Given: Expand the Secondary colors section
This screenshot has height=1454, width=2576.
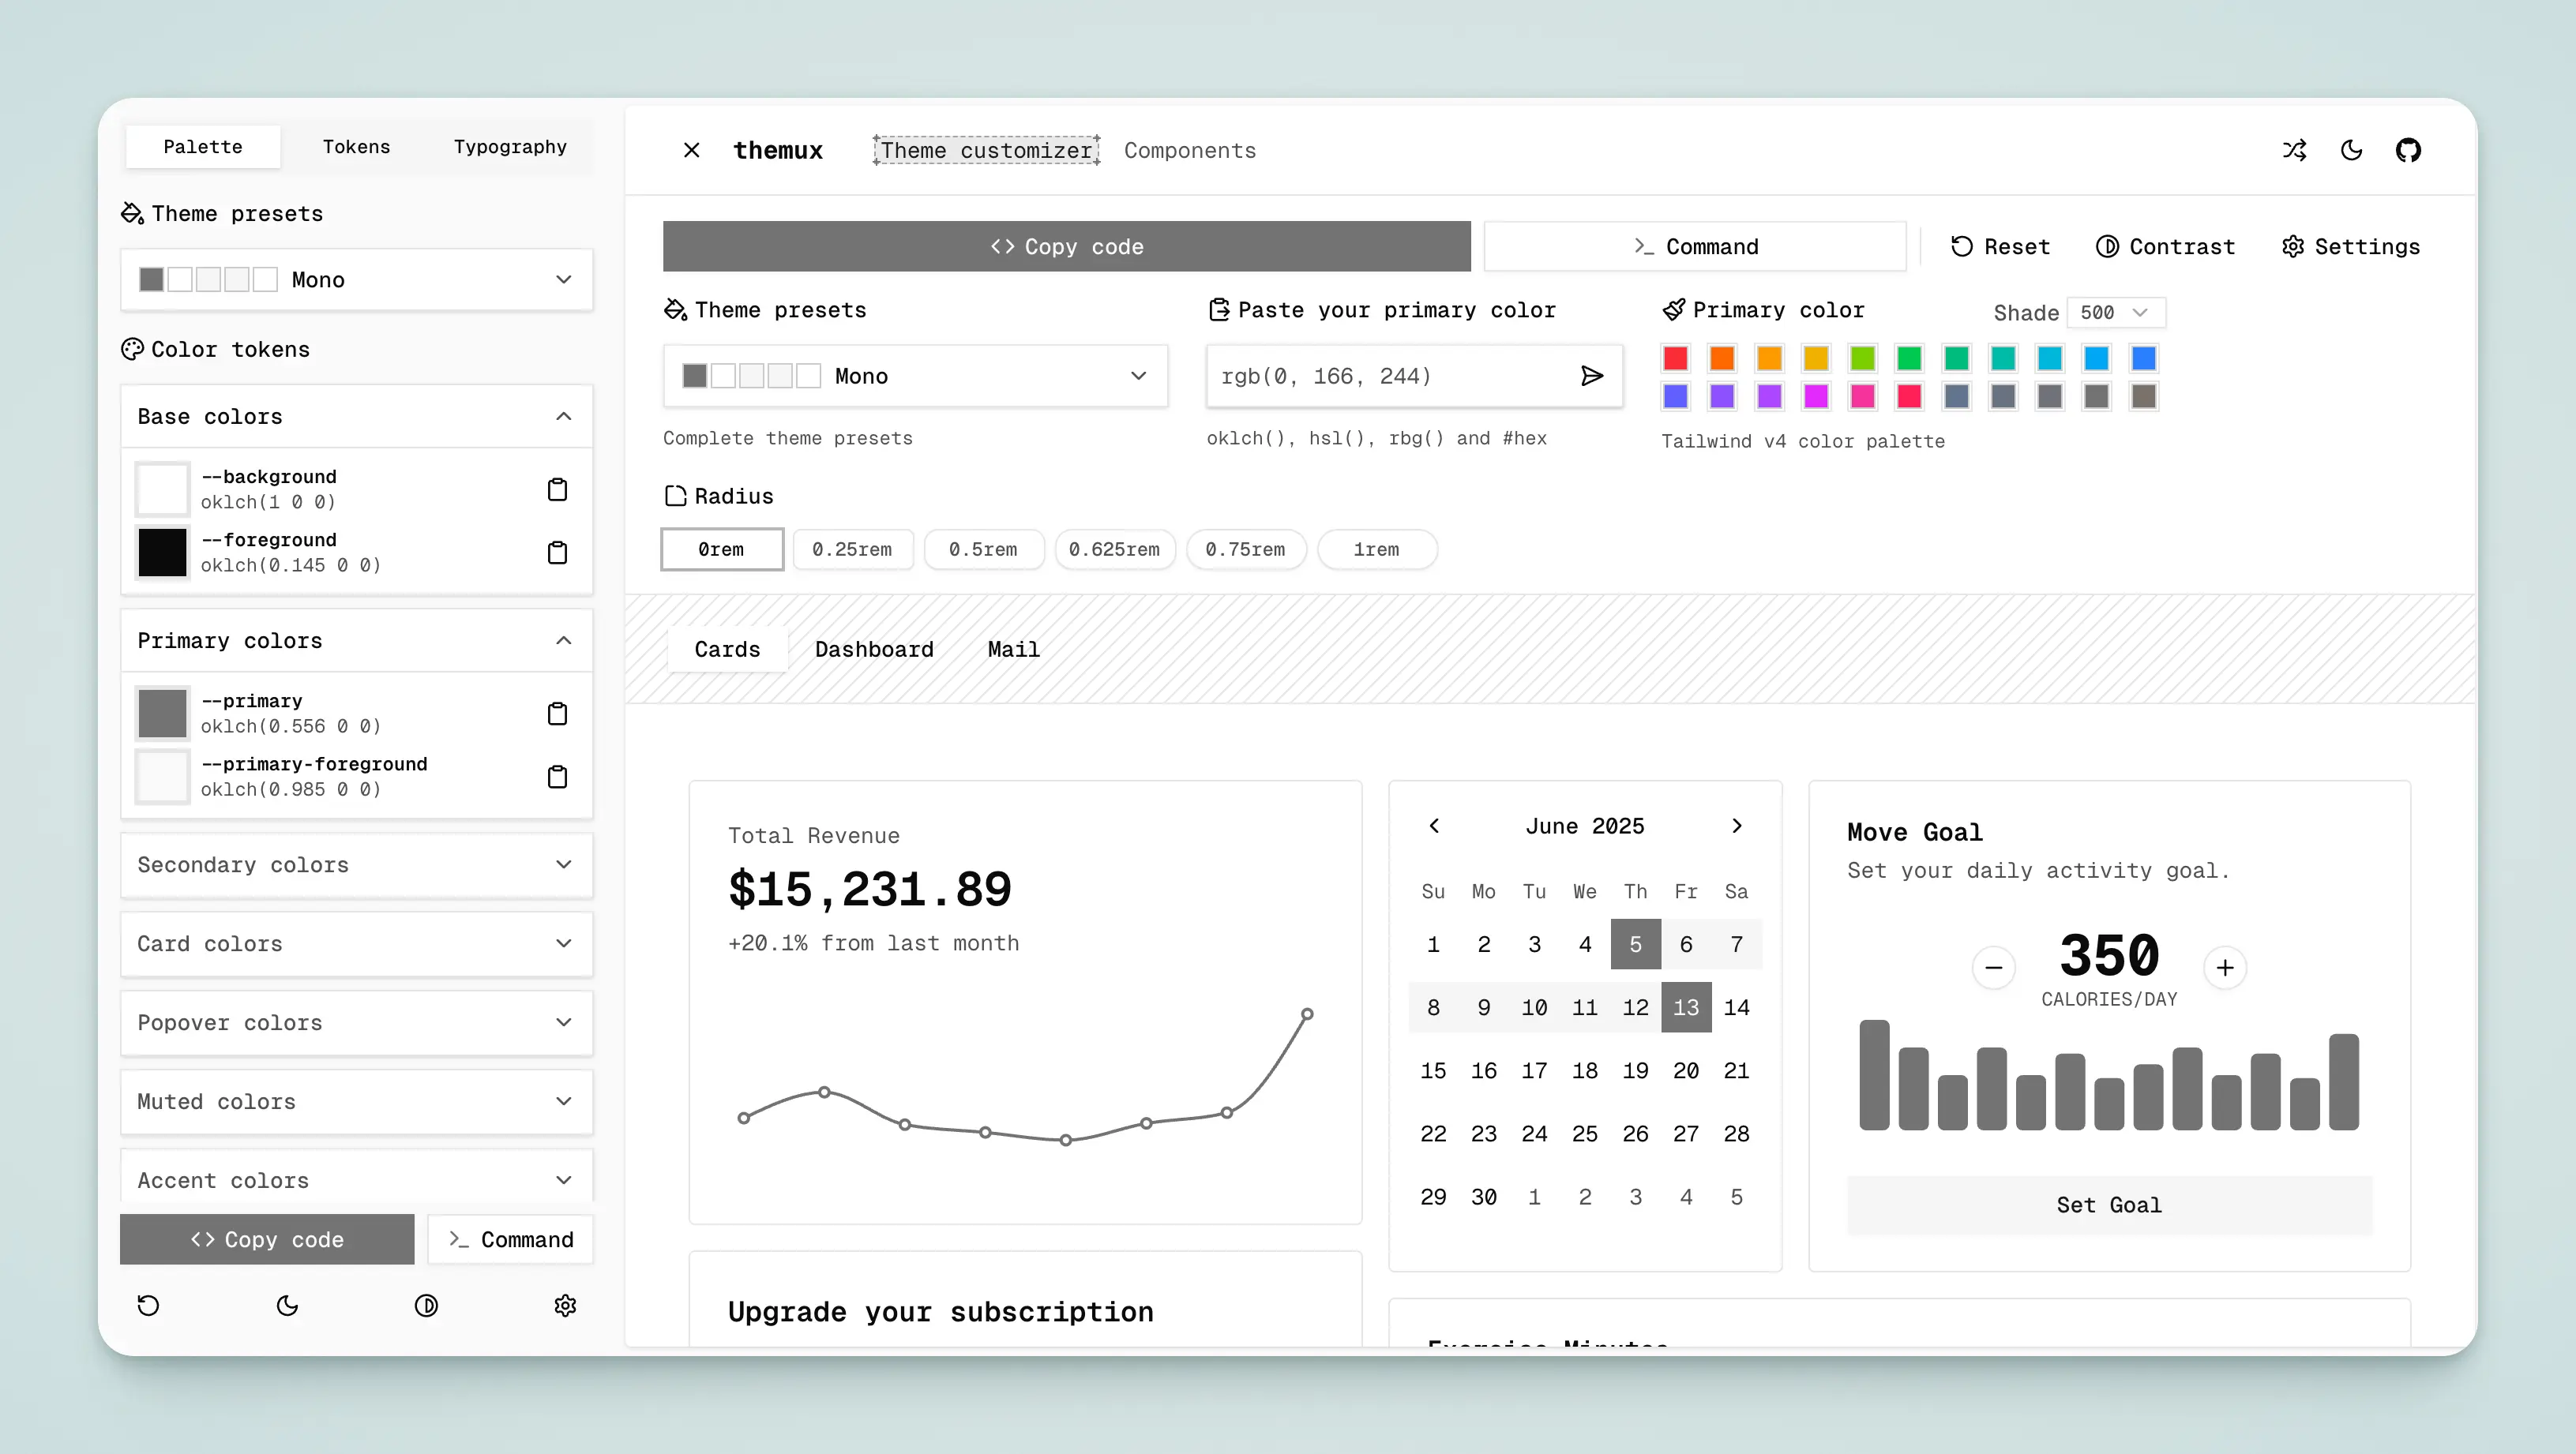Looking at the screenshot, I should (356, 865).
